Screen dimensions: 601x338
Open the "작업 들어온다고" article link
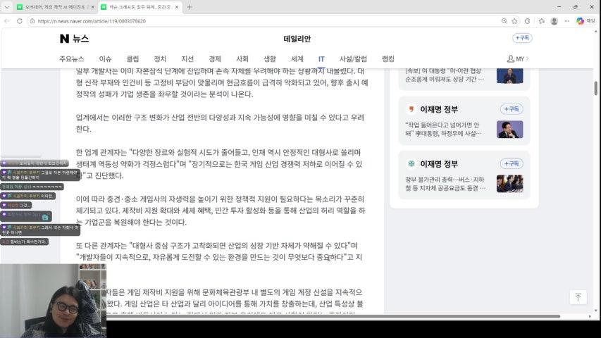click(443, 129)
